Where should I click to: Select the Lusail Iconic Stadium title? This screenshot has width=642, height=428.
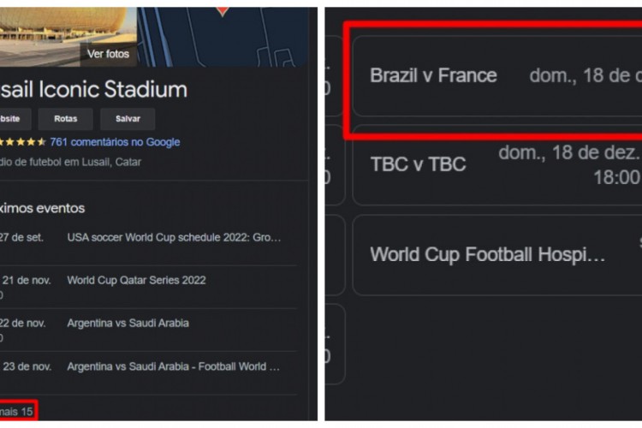pos(92,89)
